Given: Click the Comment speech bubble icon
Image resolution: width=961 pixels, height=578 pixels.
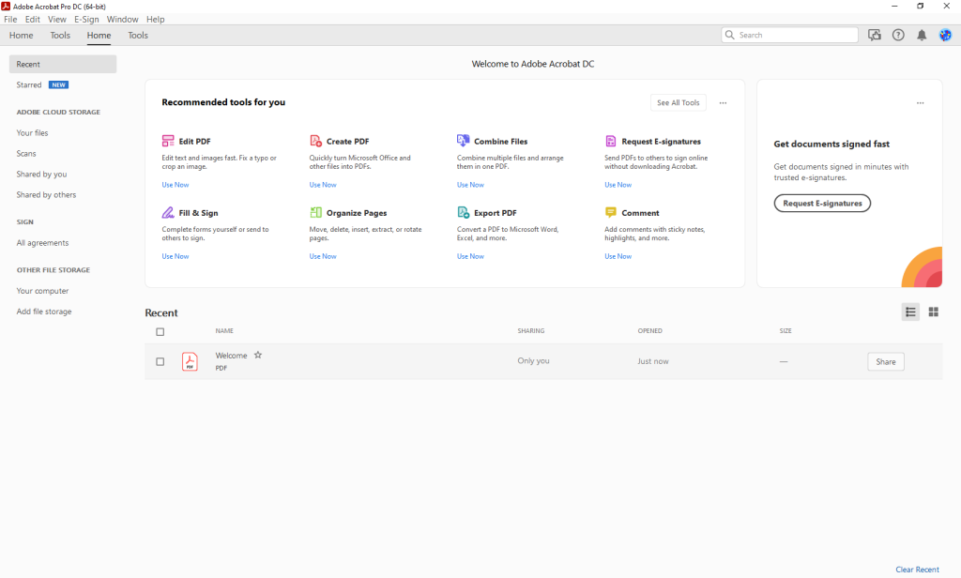Looking at the screenshot, I should (610, 213).
